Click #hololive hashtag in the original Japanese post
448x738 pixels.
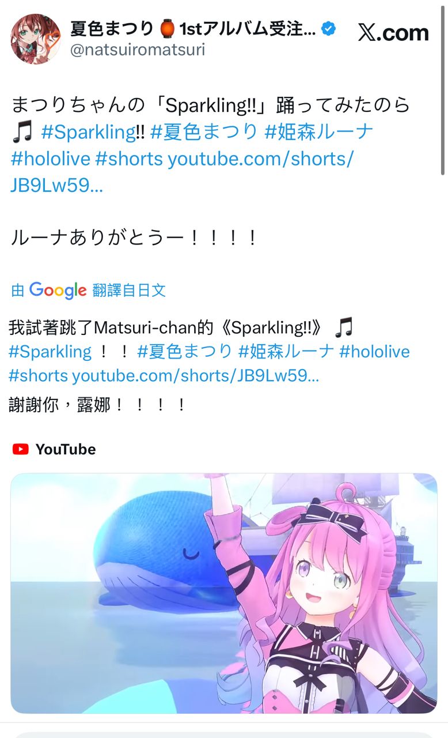pos(50,158)
